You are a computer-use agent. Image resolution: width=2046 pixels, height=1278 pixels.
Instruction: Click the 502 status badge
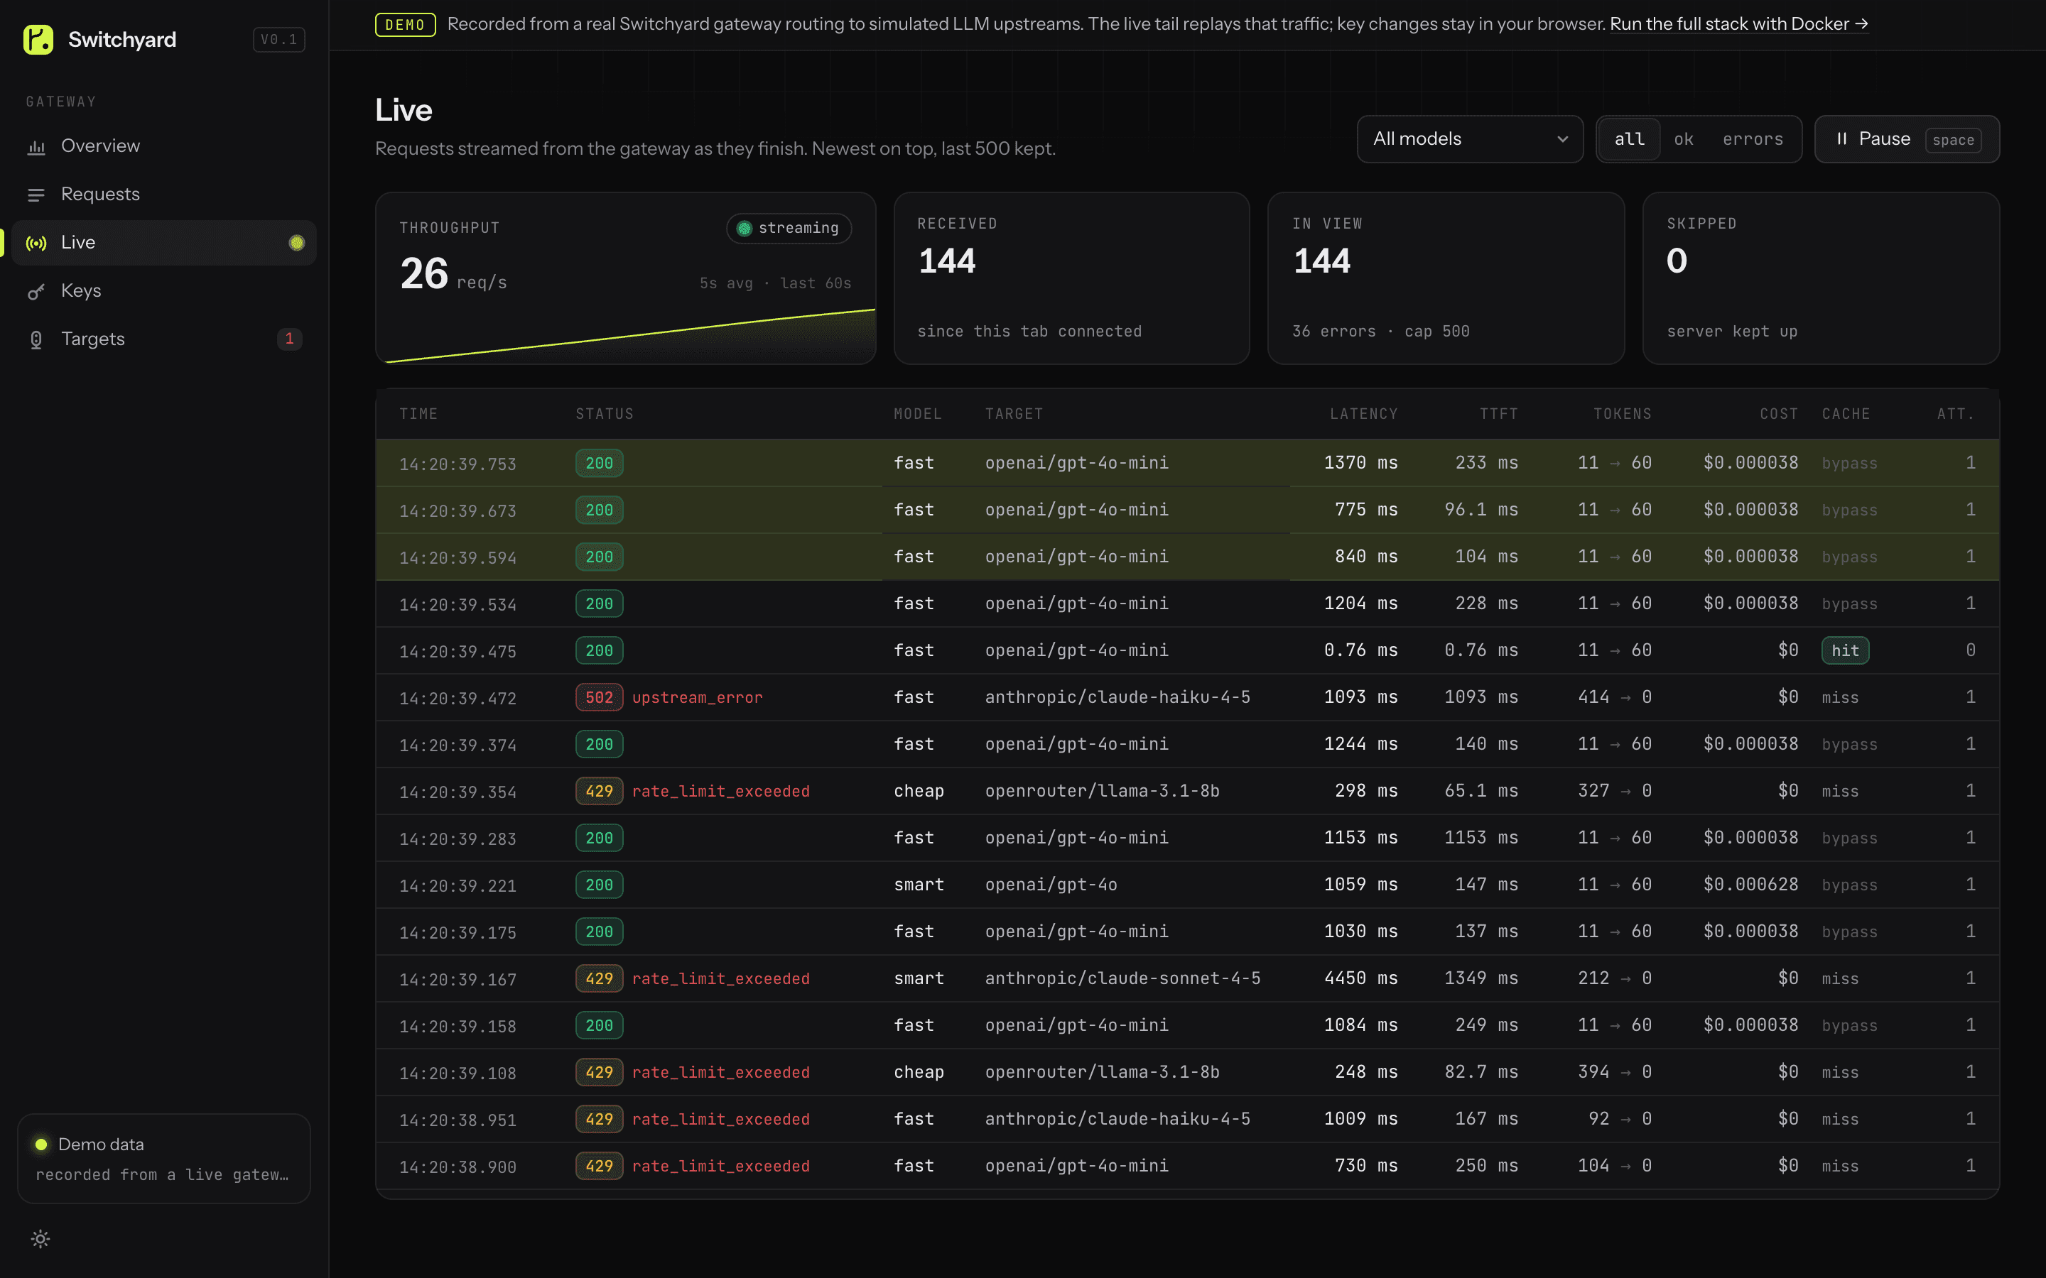[x=599, y=697]
